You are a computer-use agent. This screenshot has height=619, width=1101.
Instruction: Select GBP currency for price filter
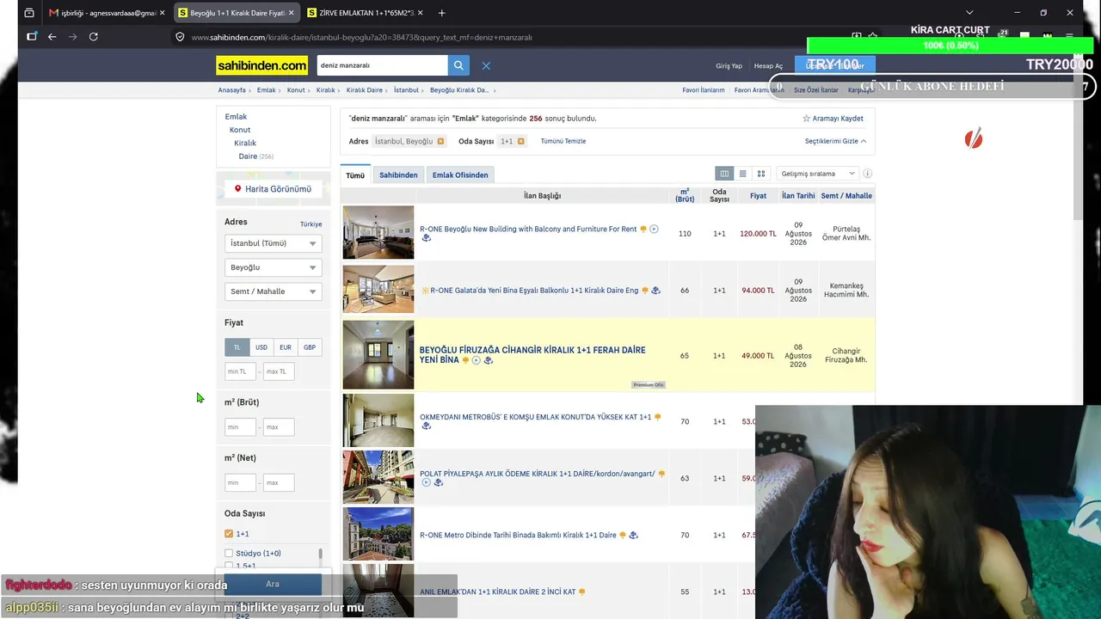tap(310, 347)
